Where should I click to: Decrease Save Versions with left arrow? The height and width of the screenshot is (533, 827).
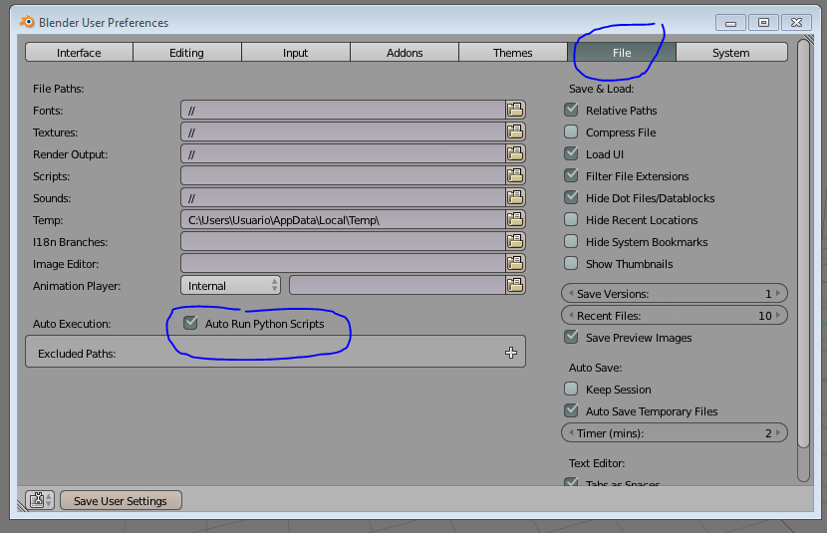(x=571, y=293)
